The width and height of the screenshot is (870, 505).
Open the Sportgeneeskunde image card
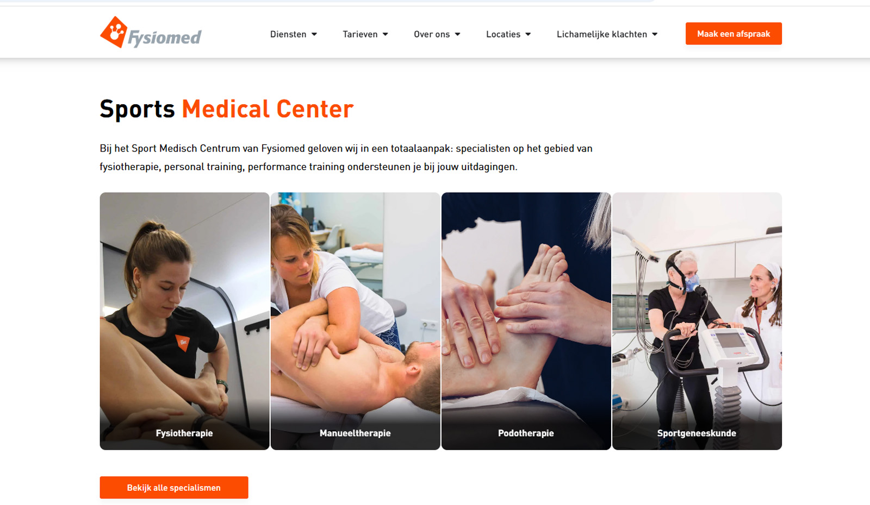pyautogui.click(x=697, y=321)
